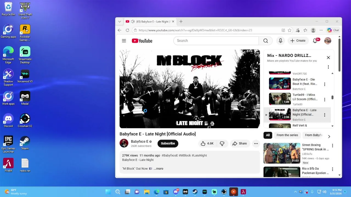Select the From Babyfxce chip
Image resolution: width=351 pixels, height=197 pixels.
coord(313,135)
